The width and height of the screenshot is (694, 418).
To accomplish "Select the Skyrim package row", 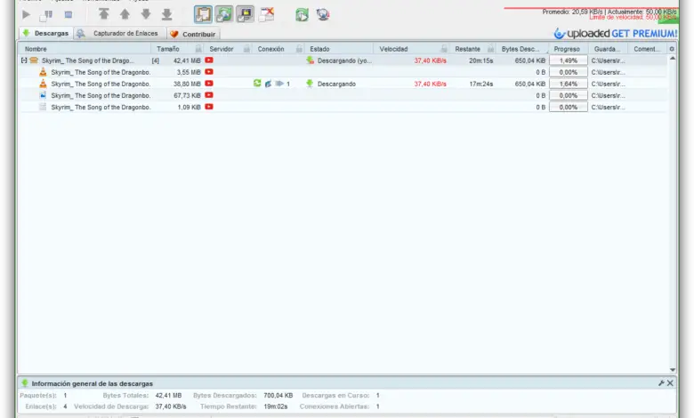I will [343, 60].
